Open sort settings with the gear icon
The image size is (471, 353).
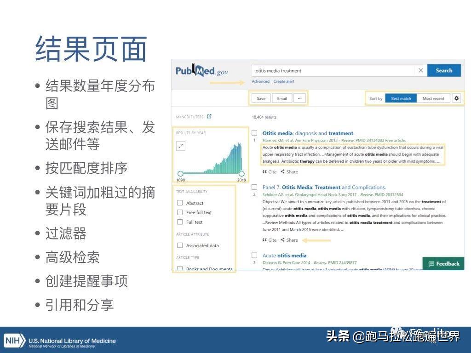(456, 98)
